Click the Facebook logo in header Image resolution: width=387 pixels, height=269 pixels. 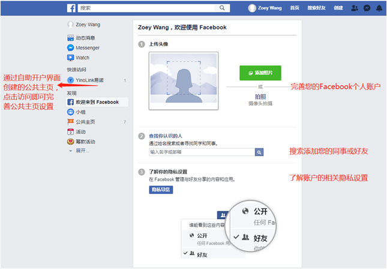coord(71,8)
